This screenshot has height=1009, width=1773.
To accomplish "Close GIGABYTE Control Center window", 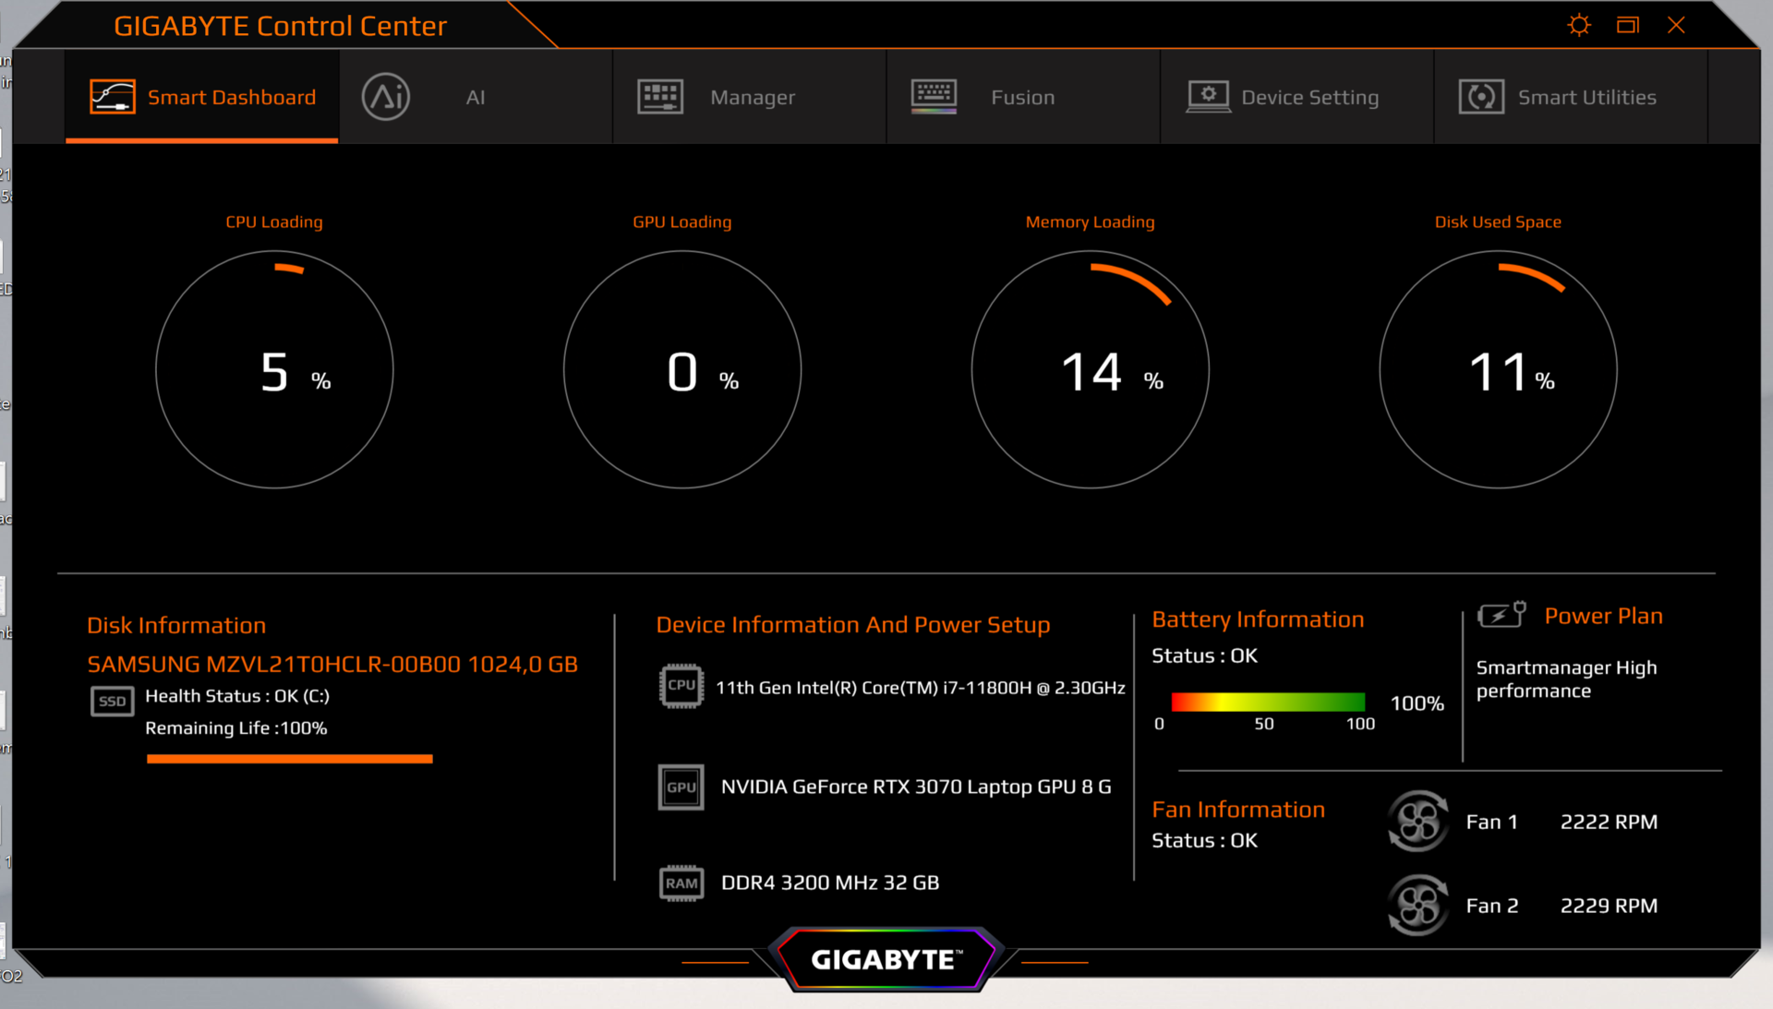I will (1676, 25).
